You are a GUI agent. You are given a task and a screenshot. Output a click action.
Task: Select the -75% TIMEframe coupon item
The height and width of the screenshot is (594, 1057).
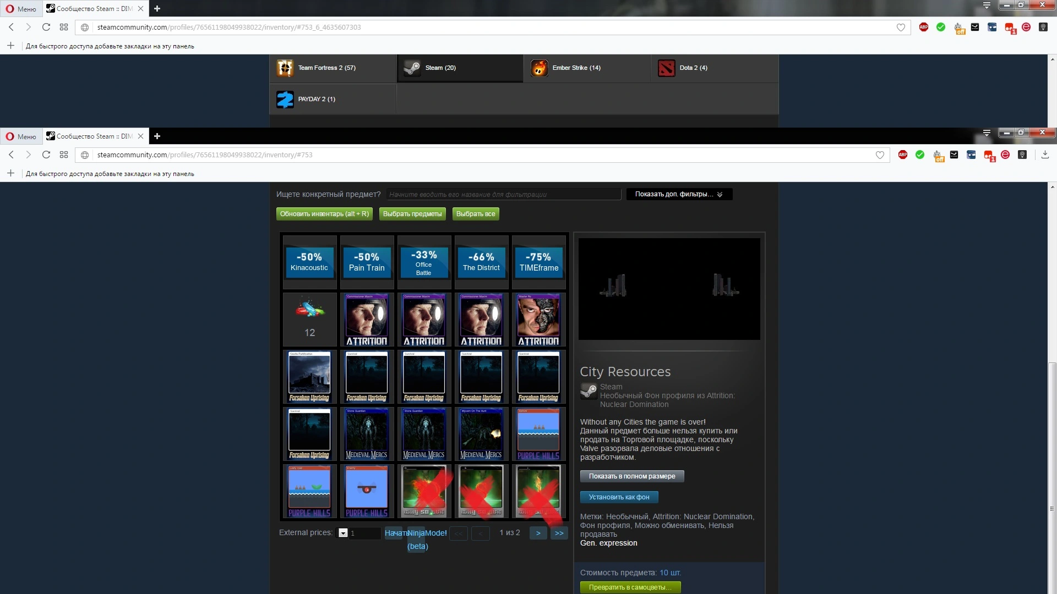click(539, 262)
